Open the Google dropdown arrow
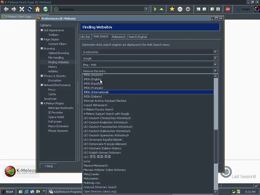The width and height of the screenshot is (260, 195). click(215, 58)
